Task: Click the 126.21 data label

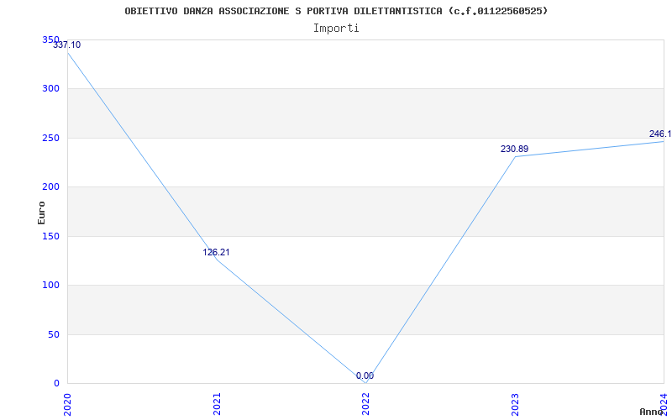Action: [x=216, y=253]
